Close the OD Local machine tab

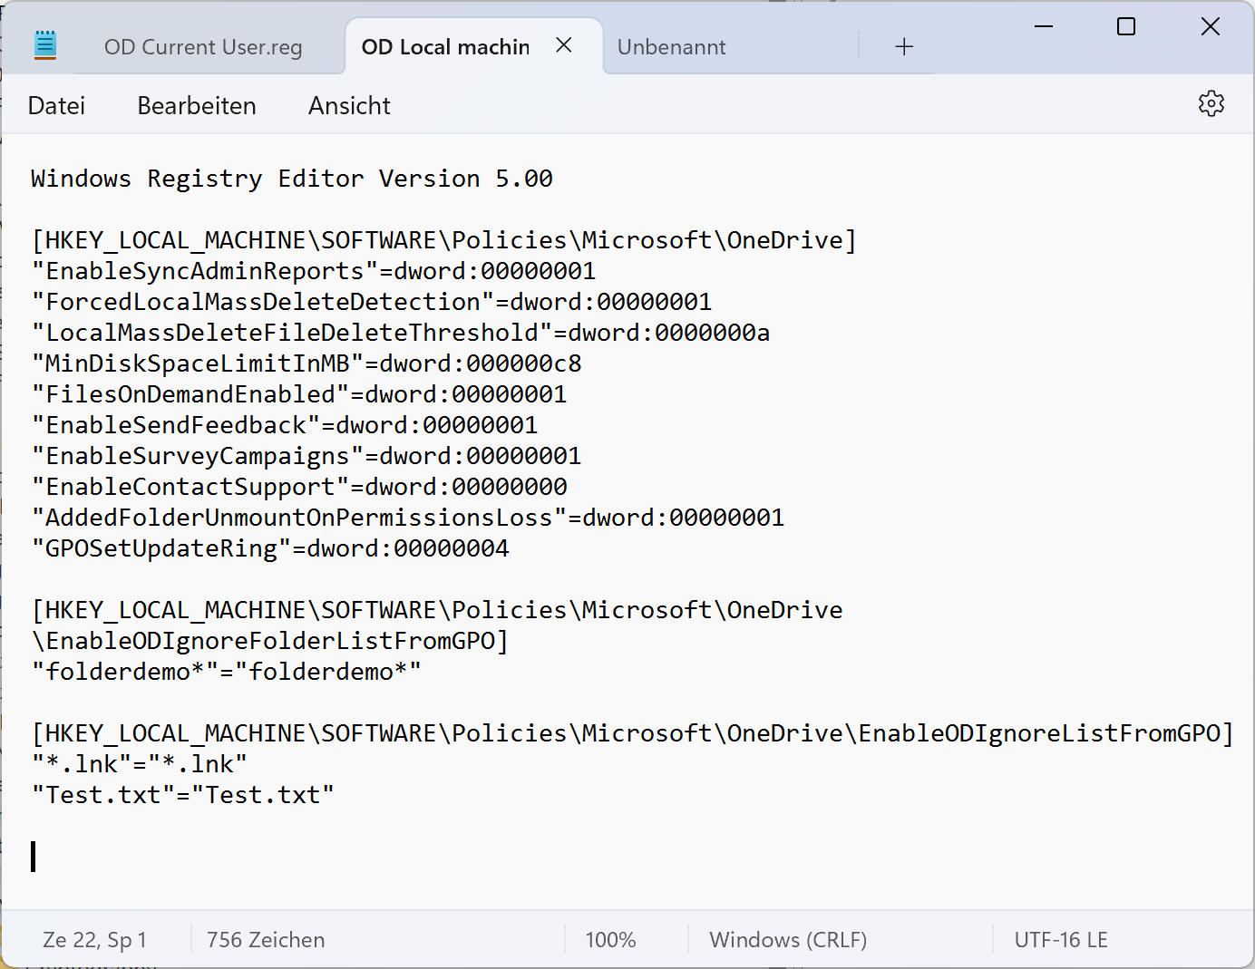coord(564,45)
